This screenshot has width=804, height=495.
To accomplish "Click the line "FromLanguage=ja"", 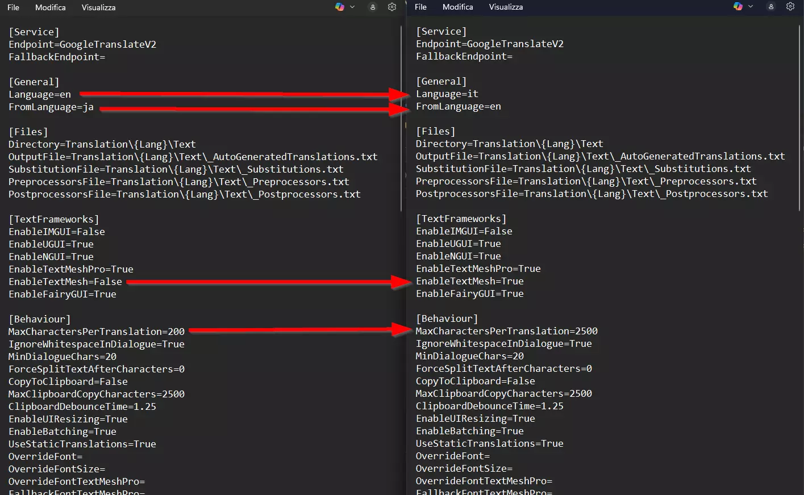I will click(x=51, y=107).
